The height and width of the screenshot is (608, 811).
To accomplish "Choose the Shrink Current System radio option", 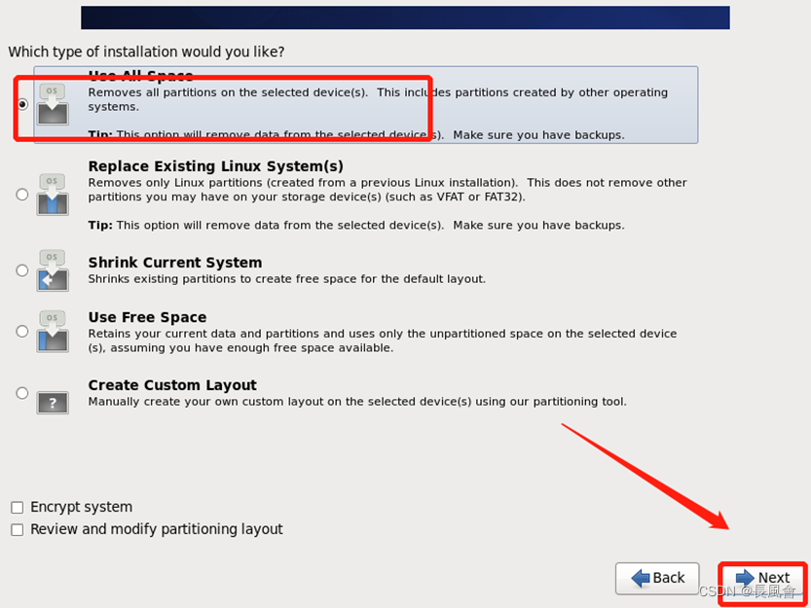I will click(x=22, y=270).
